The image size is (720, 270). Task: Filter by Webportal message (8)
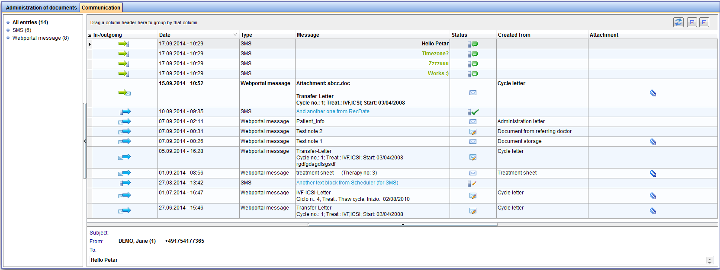(41, 38)
